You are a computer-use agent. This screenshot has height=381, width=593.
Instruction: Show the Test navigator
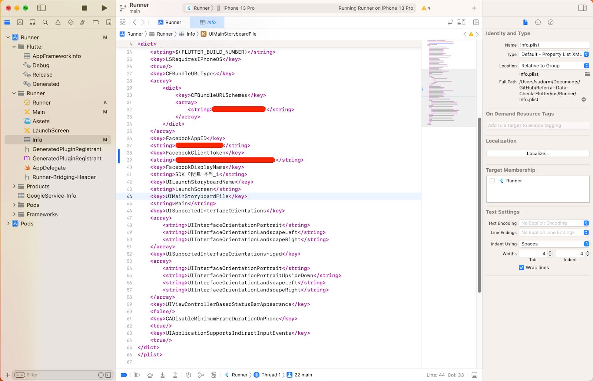pyautogui.click(x=70, y=22)
